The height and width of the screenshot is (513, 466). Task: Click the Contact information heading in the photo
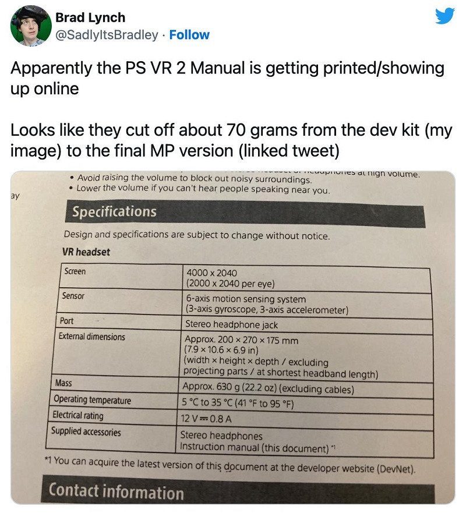[116, 492]
